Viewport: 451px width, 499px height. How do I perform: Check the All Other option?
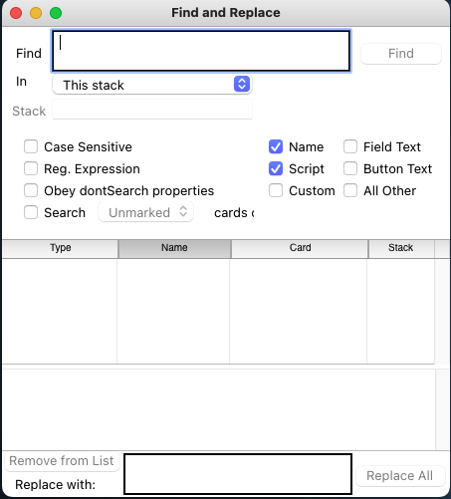tap(350, 190)
